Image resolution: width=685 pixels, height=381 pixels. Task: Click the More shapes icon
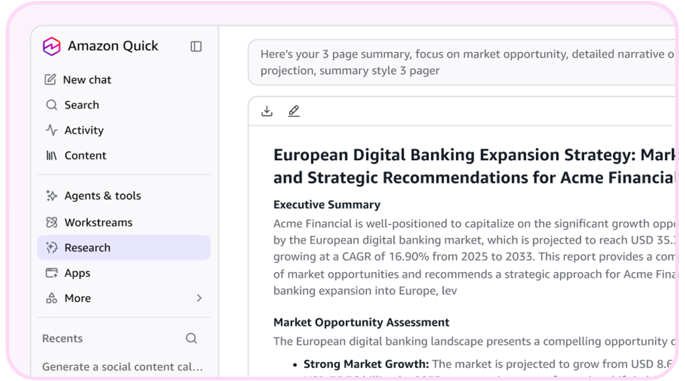[x=51, y=298]
